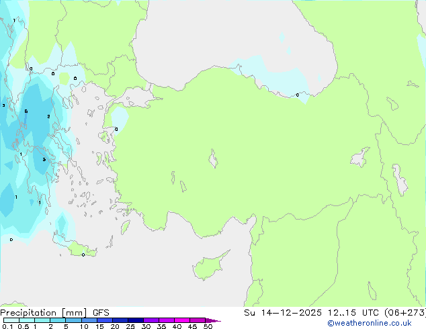Click the '40' legend scale label

[177, 326]
